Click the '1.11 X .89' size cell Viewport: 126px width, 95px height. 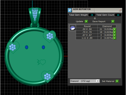pos(87,38)
